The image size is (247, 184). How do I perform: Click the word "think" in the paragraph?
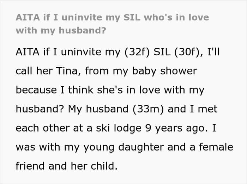pyautogui.click(x=89, y=90)
